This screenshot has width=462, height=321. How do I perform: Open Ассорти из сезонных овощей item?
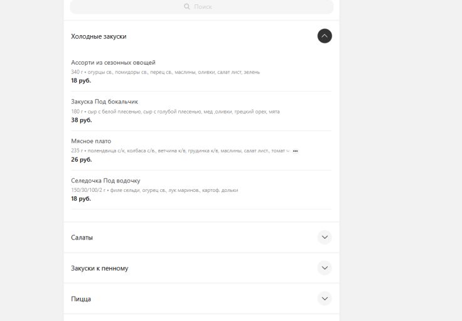(x=113, y=62)
